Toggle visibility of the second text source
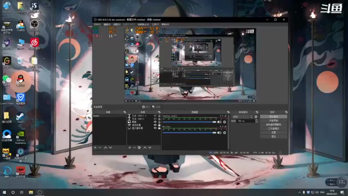348x196 pixels. [x=155, y=119]
